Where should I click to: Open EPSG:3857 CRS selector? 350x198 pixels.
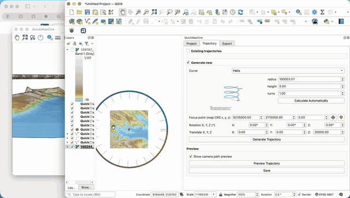coord(324,194)
